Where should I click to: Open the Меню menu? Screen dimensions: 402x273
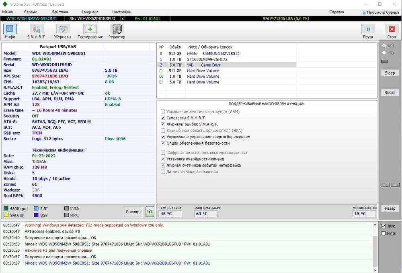pyautogui.click(x=8, y=12)
